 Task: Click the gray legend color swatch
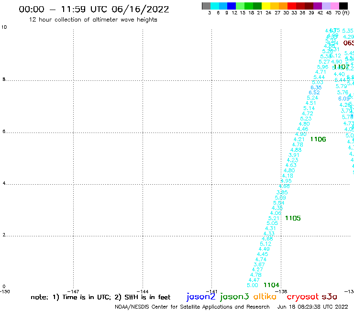click(206, 6)
